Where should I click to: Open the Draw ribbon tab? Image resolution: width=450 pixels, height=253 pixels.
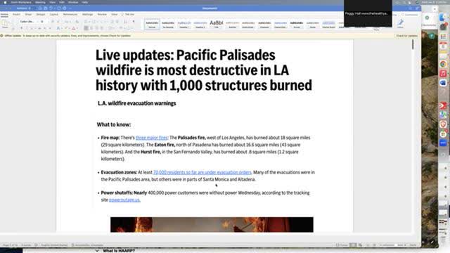28,14
